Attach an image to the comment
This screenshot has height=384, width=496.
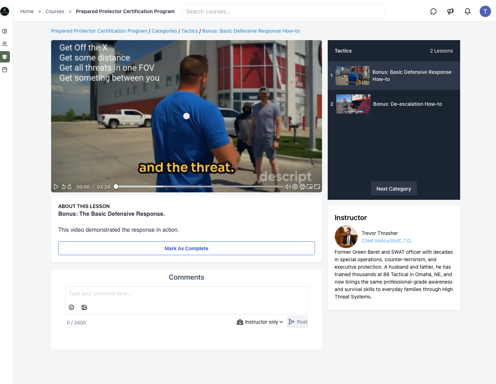point(84,307)
